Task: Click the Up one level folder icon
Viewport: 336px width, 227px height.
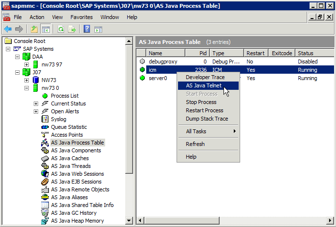Action: coord(34,29)
